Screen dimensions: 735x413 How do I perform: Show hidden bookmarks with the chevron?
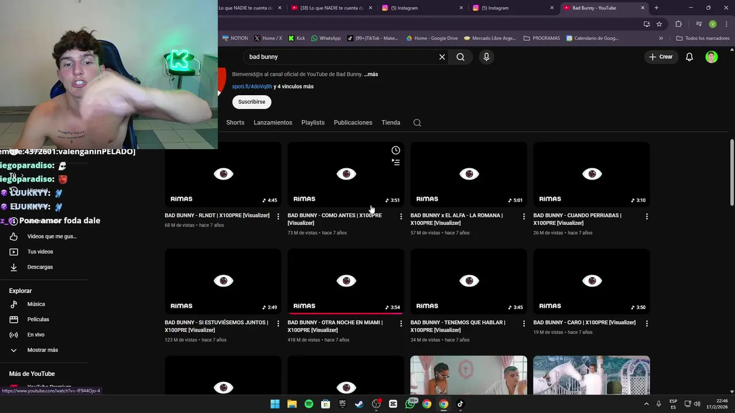tap(661, 38)
